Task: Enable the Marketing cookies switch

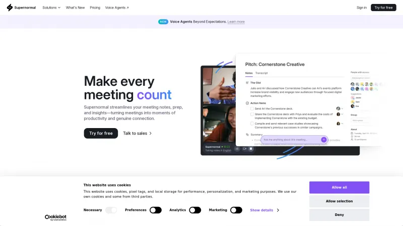Action: [236, 210]
